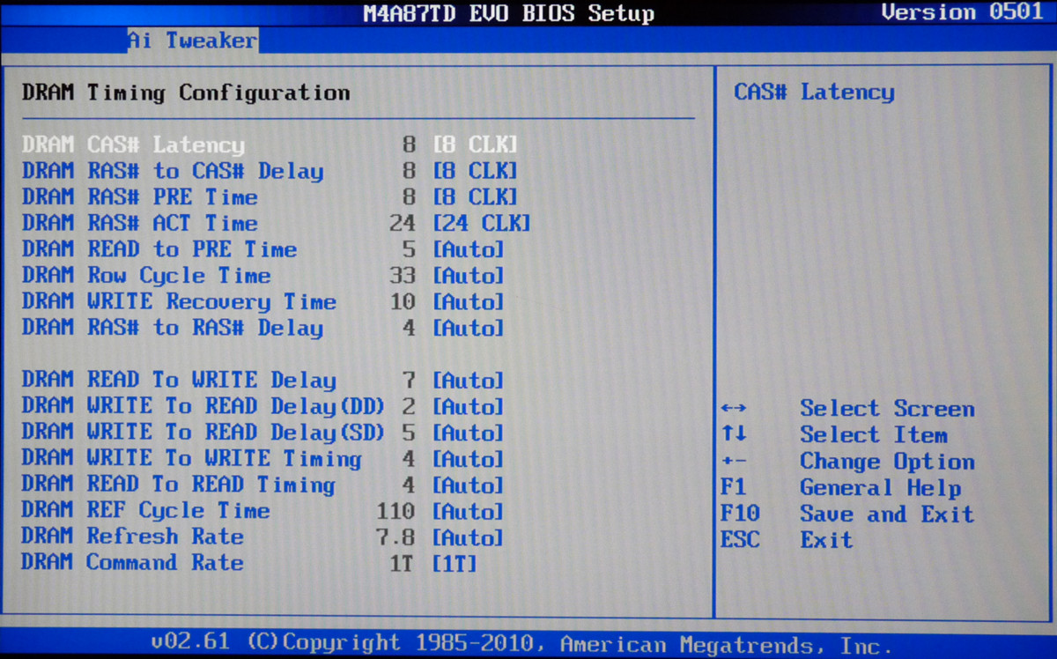Screen dimensions: 1057x659
Task: Click the left-right arrows Select Screen icon
Action: [733, 409]
